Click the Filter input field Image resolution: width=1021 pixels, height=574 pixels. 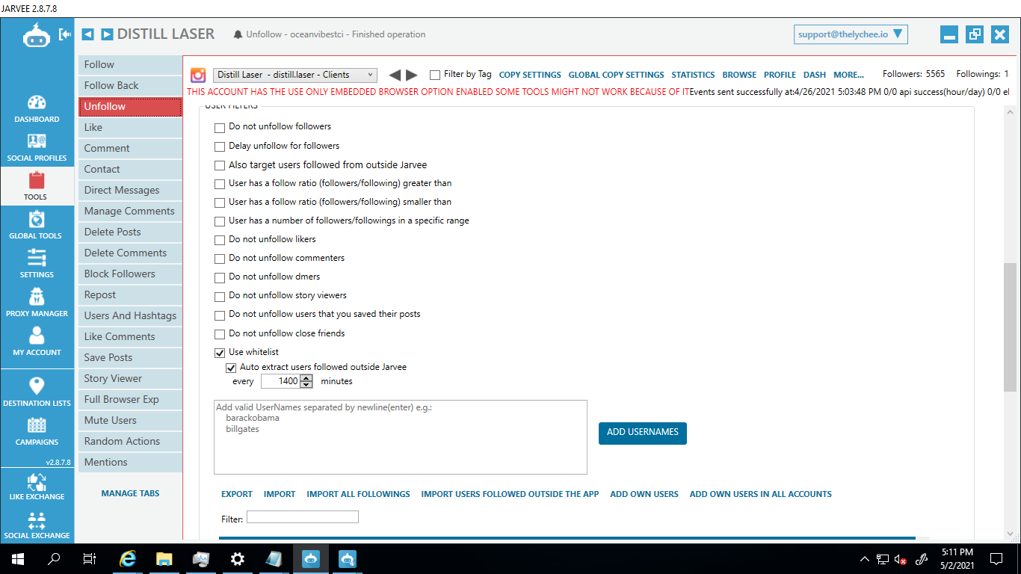point(303,517)
